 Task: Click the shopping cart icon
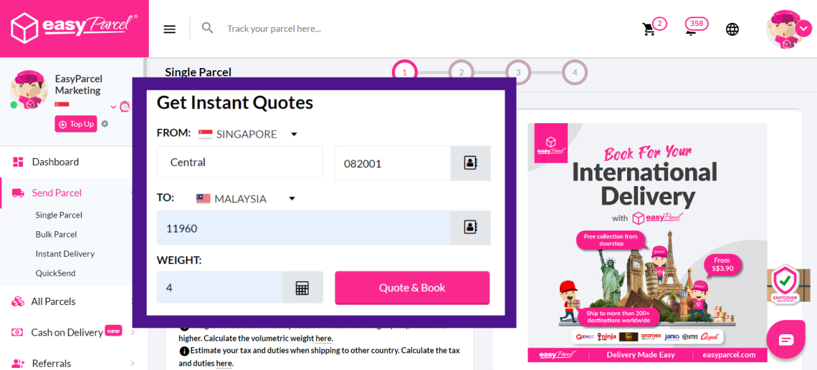[x=649, y=29]
